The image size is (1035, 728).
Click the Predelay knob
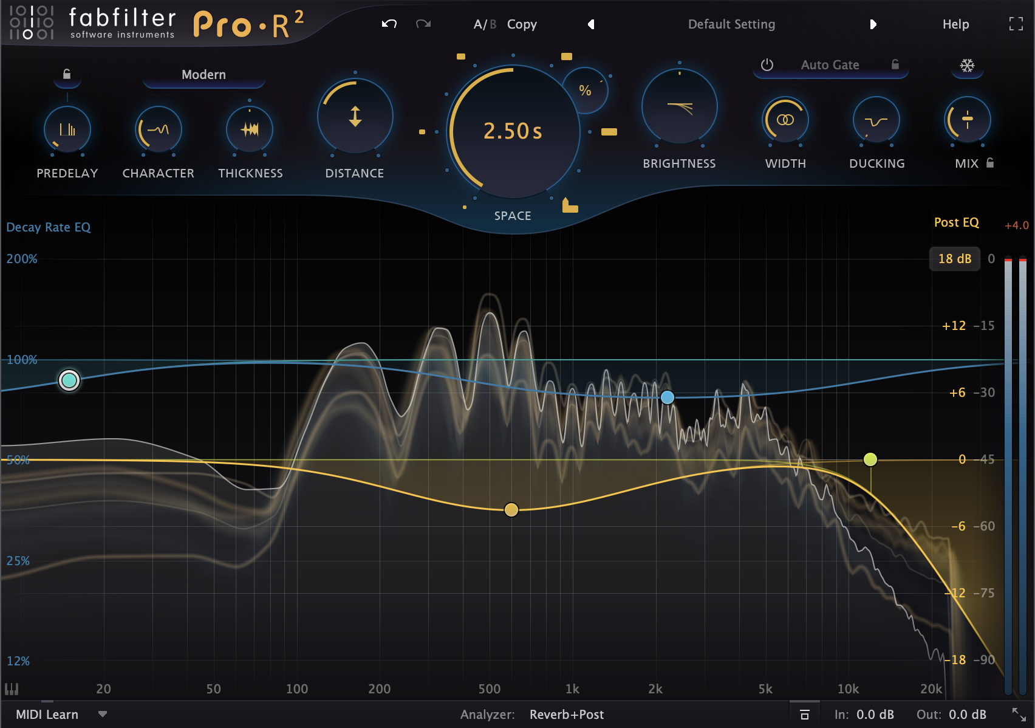67,129
